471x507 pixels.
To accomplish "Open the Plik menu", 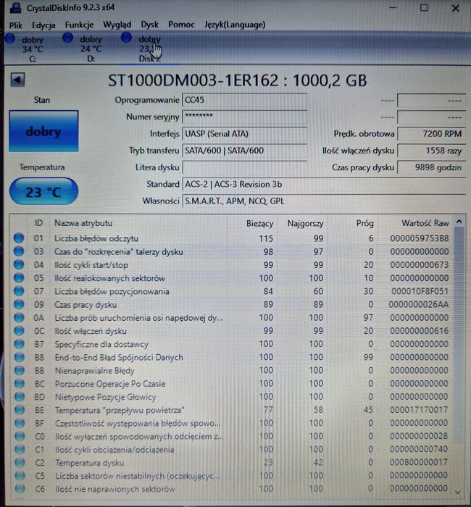I will pyautogui.click(x=15, y=25).
